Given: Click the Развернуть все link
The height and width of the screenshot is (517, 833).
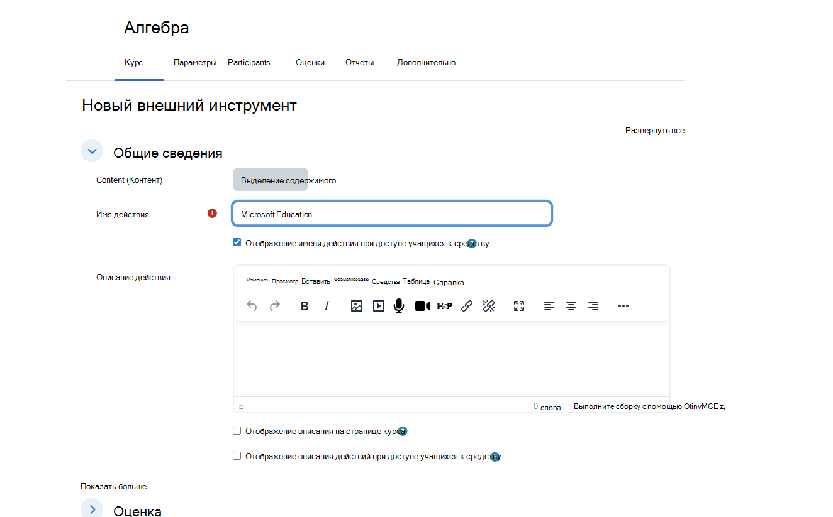Looking at the screenshot, I should point(655,131).
